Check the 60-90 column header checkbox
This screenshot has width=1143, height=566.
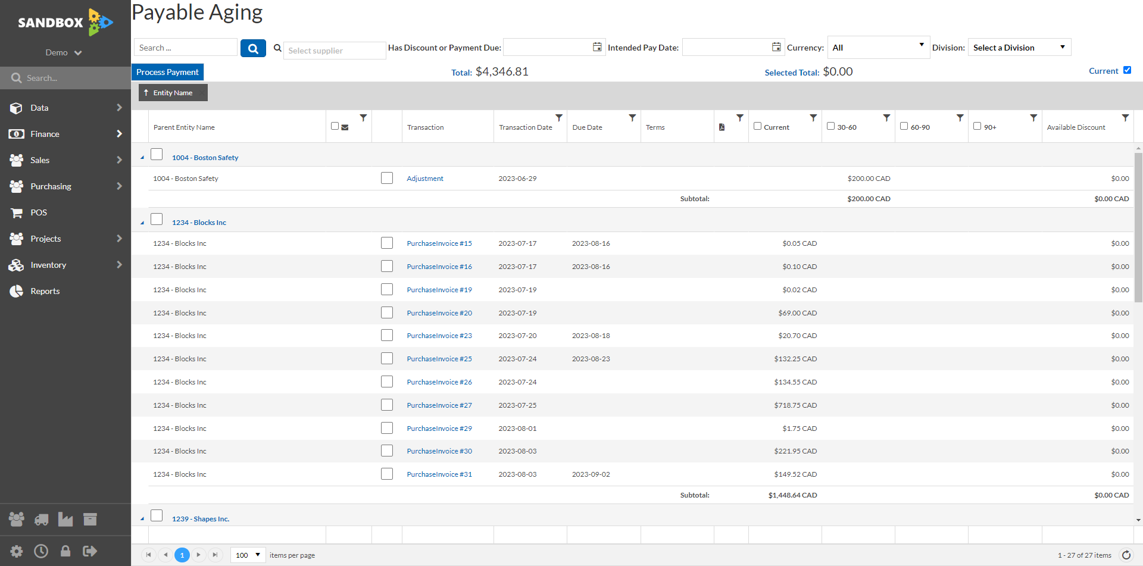[x=904, y=126]
